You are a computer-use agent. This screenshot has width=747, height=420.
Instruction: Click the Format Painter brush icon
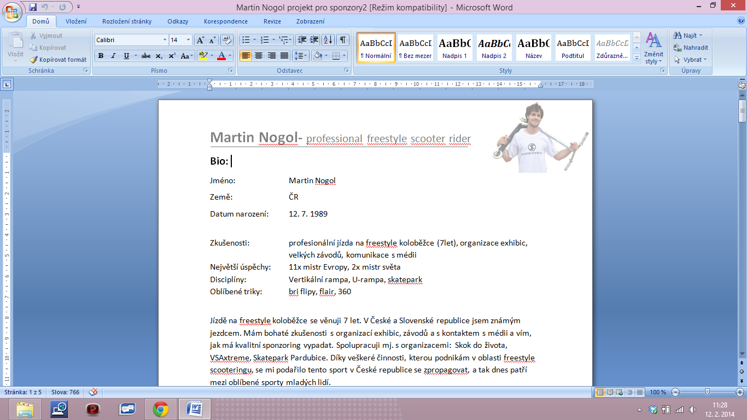point(34,60)
